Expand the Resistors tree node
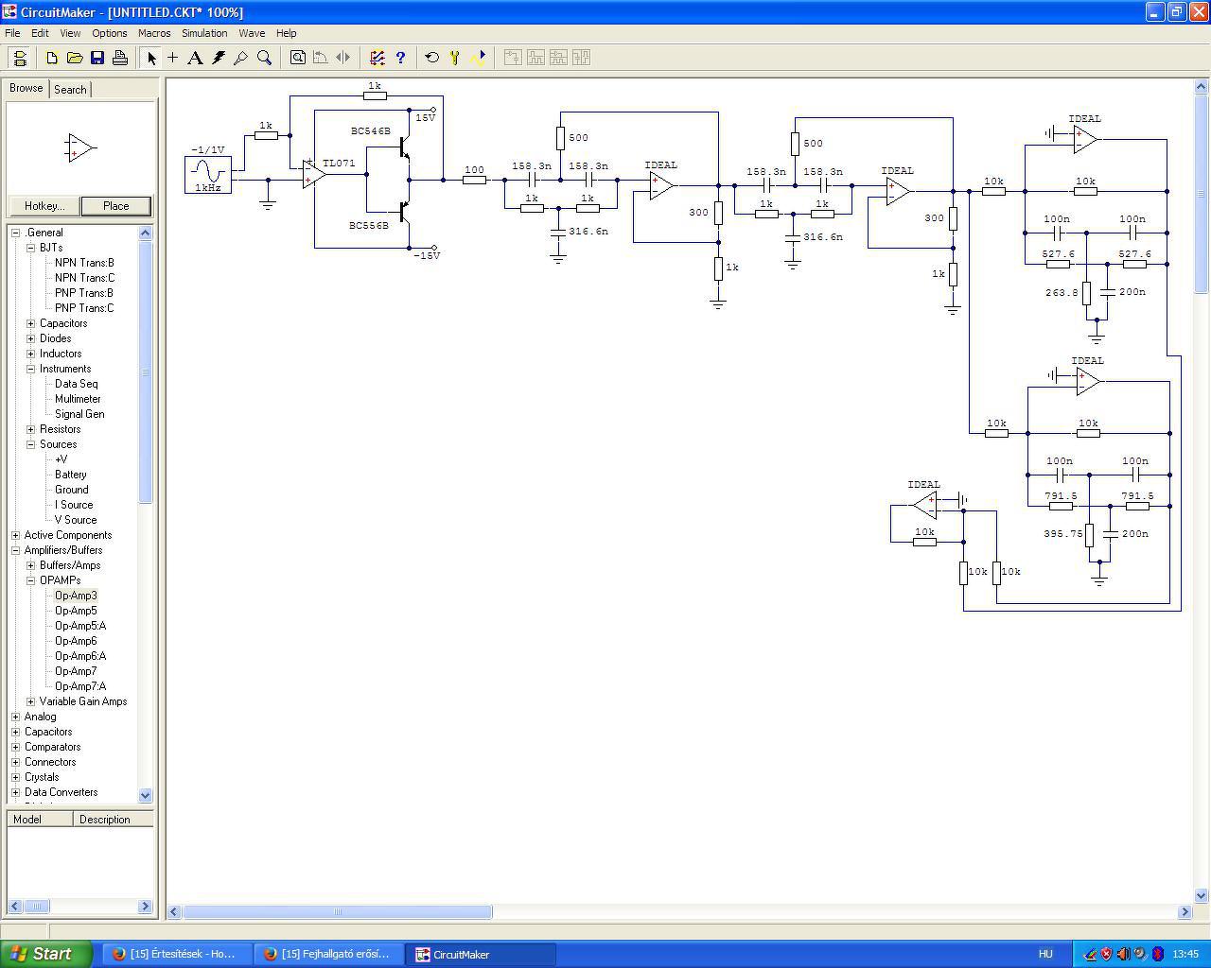This screenshot has height=968, width=1211. [31, 429]
